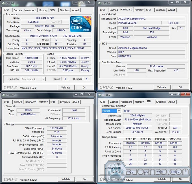Open the Caches tab in the CPU window
This screenshot has height=184, width=192.
click(x=18, y=10)
